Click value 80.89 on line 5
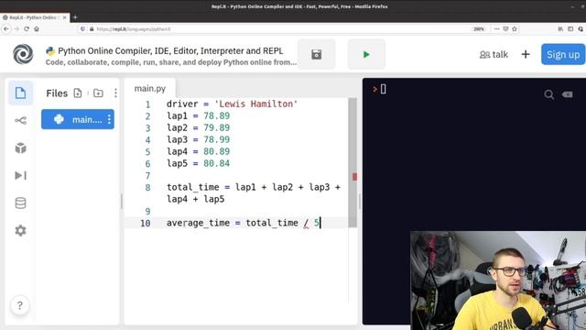The width and height of the screenshot is (586, 330). click(x=216, y=151)
